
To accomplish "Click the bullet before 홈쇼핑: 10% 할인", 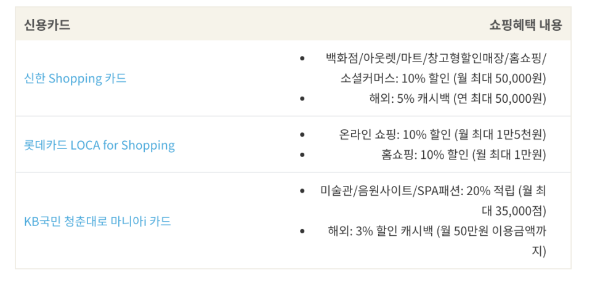I will click(302, 155).
